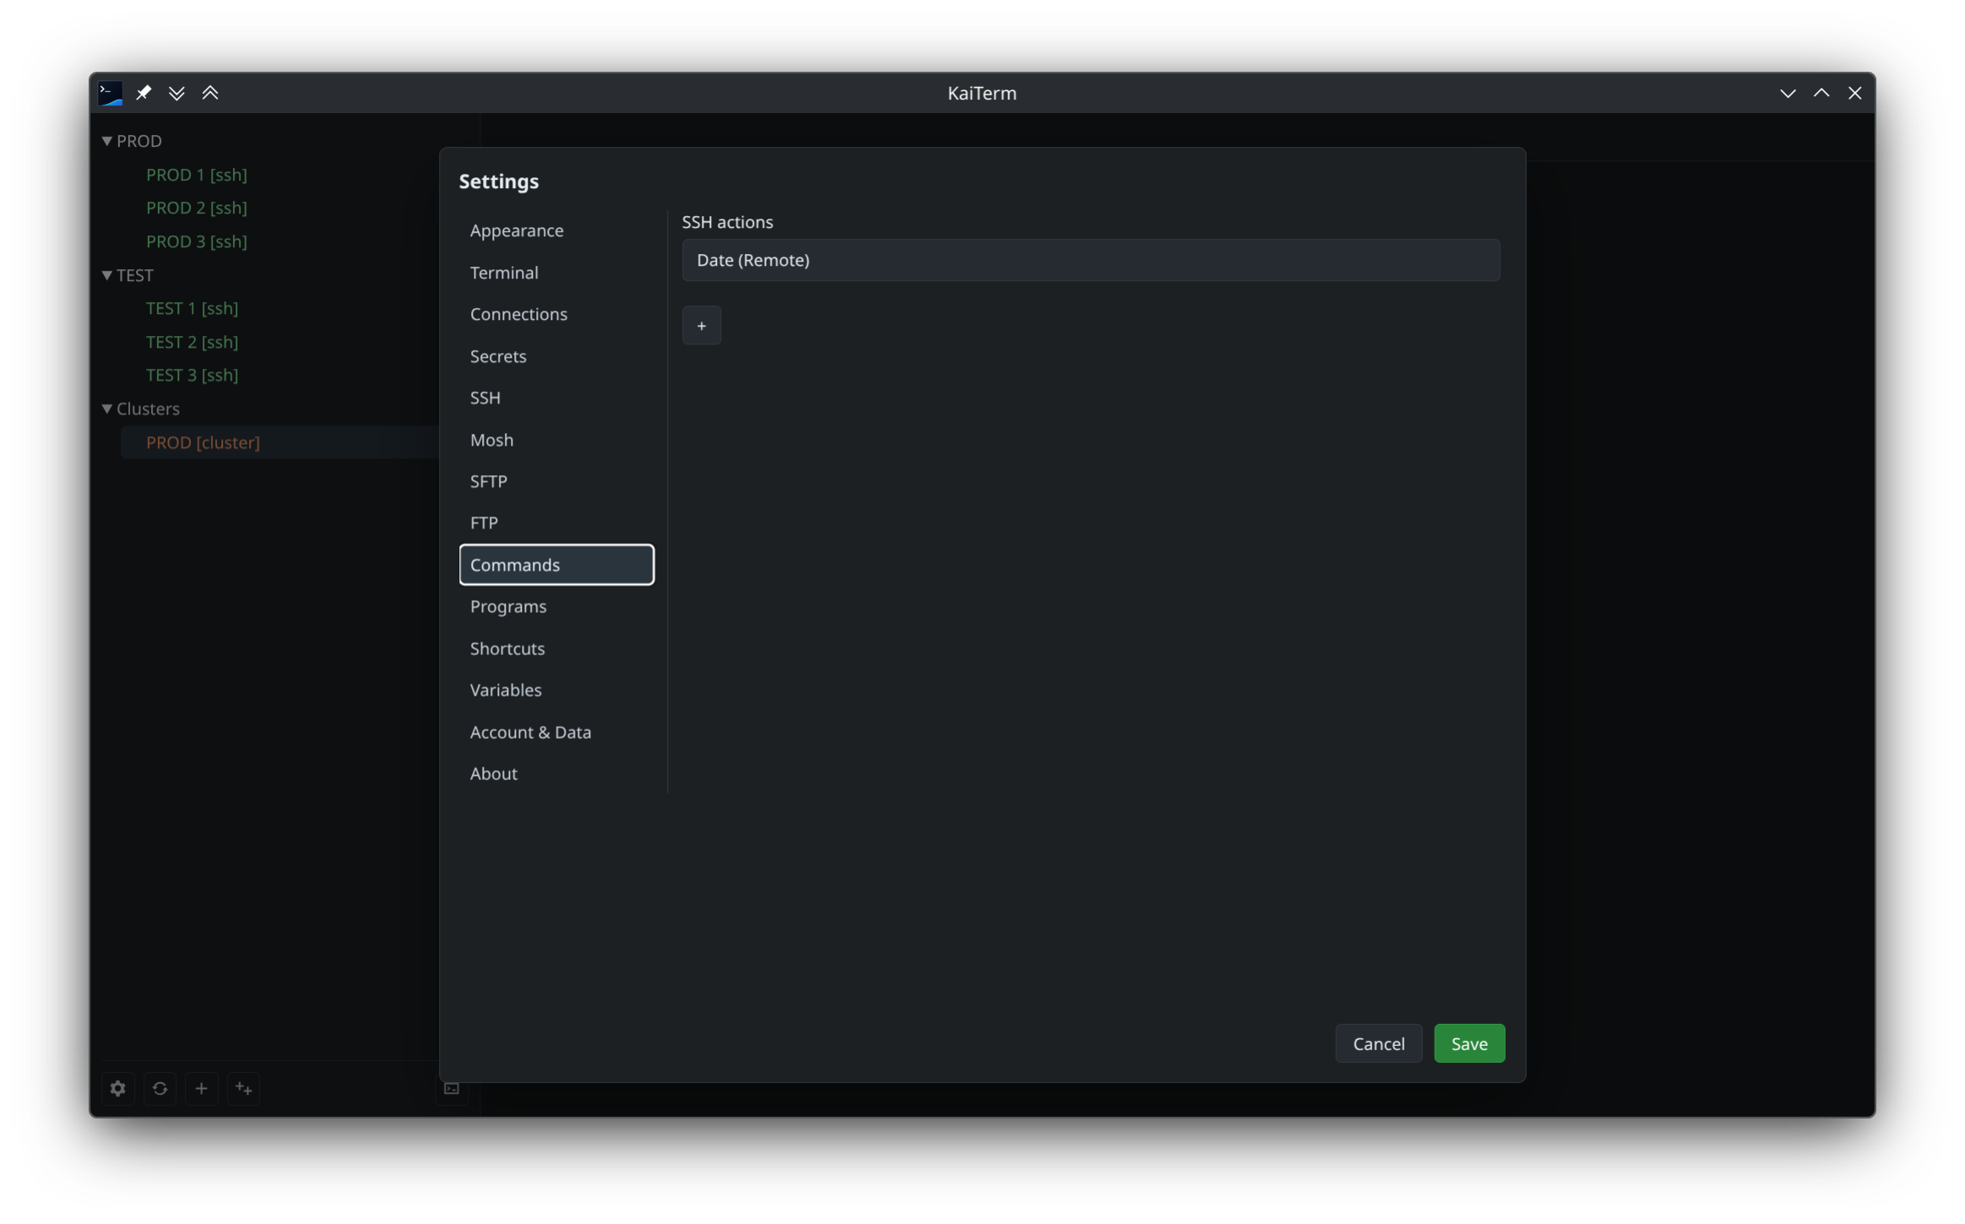Viewport: 1965px width, 1224px height.
Task: Click the double chevron down icon
Action: tap(176, 93)
